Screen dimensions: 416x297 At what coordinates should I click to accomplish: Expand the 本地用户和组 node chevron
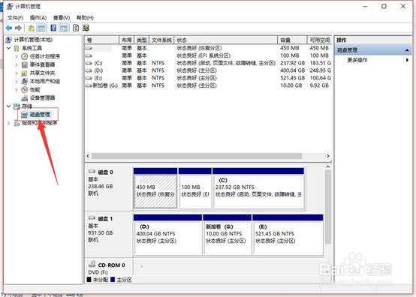tap(17, 81)
